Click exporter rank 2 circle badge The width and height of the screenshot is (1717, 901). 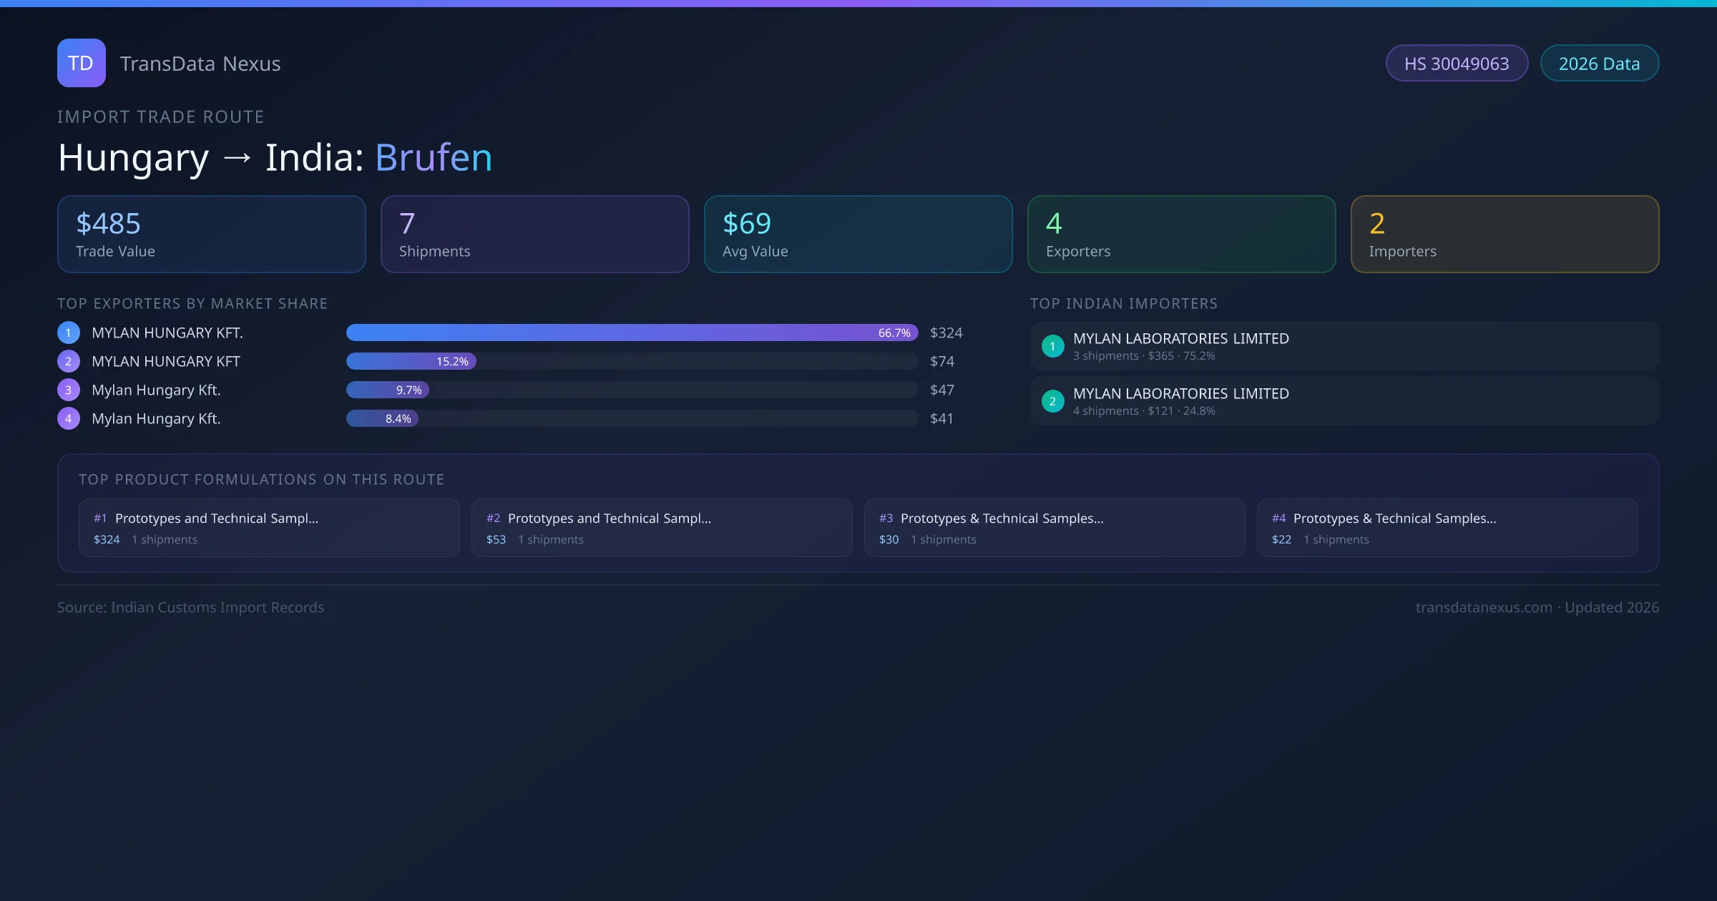tap(69, 361)
